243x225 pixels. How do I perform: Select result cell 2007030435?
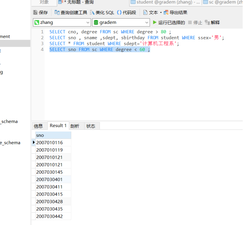pyautogui.click(x=53, y=209)
